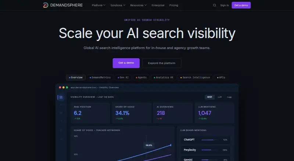The height and width of the screenshot is (161, 294).
Task: Expand the Solutions menu
Action: pyautogui.click(x=118, y=5)
